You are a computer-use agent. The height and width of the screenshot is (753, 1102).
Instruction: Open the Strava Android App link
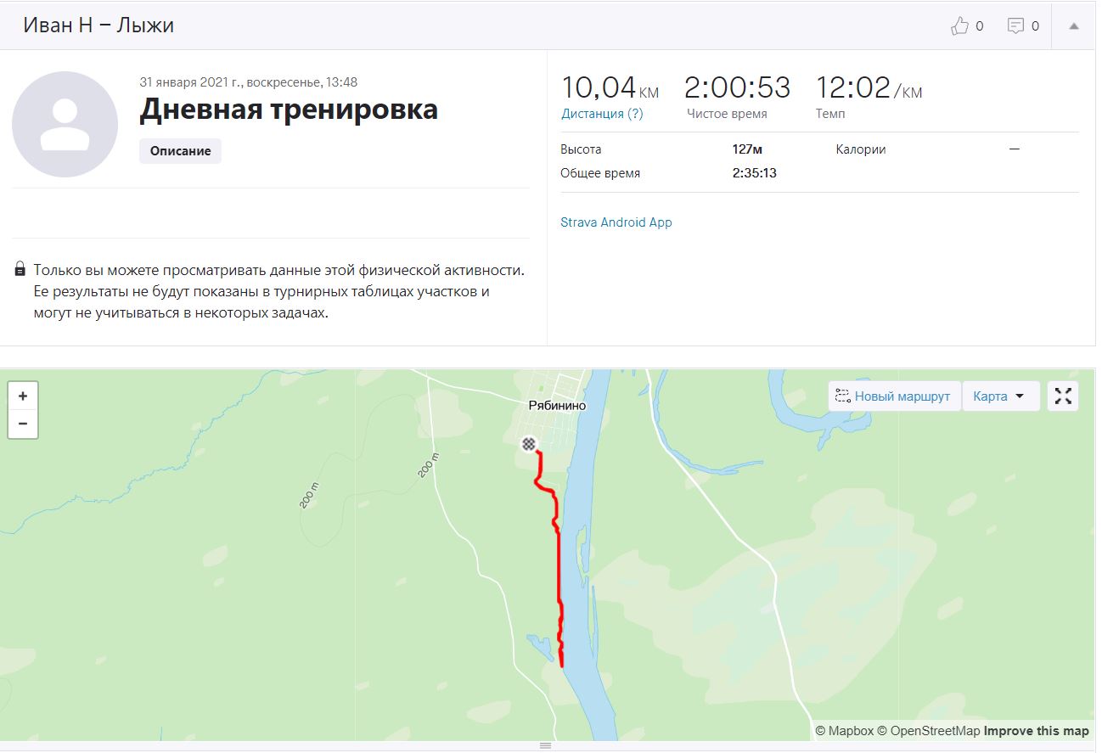(616, 222)
